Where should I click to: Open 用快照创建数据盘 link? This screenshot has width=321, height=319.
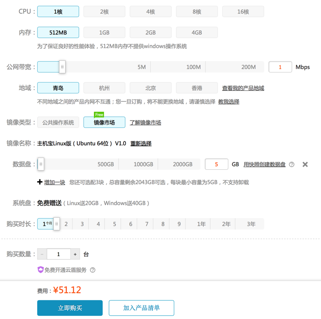click(x=264, y=165)
